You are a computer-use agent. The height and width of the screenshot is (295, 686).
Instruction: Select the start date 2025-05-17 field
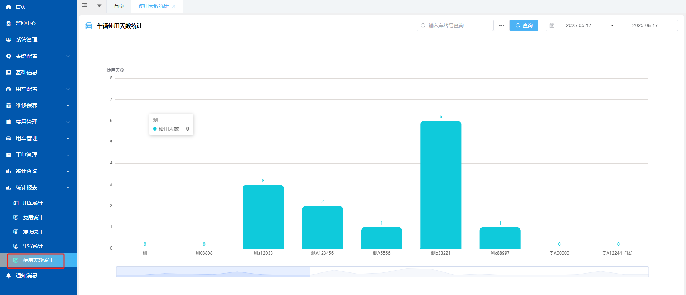coord(578,25)
